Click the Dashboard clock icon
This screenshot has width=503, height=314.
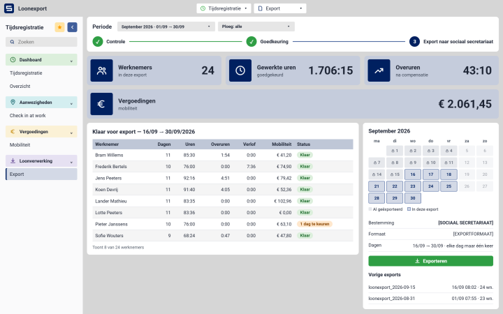coord(13,59)
